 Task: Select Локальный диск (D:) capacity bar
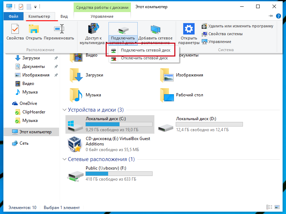209,124
